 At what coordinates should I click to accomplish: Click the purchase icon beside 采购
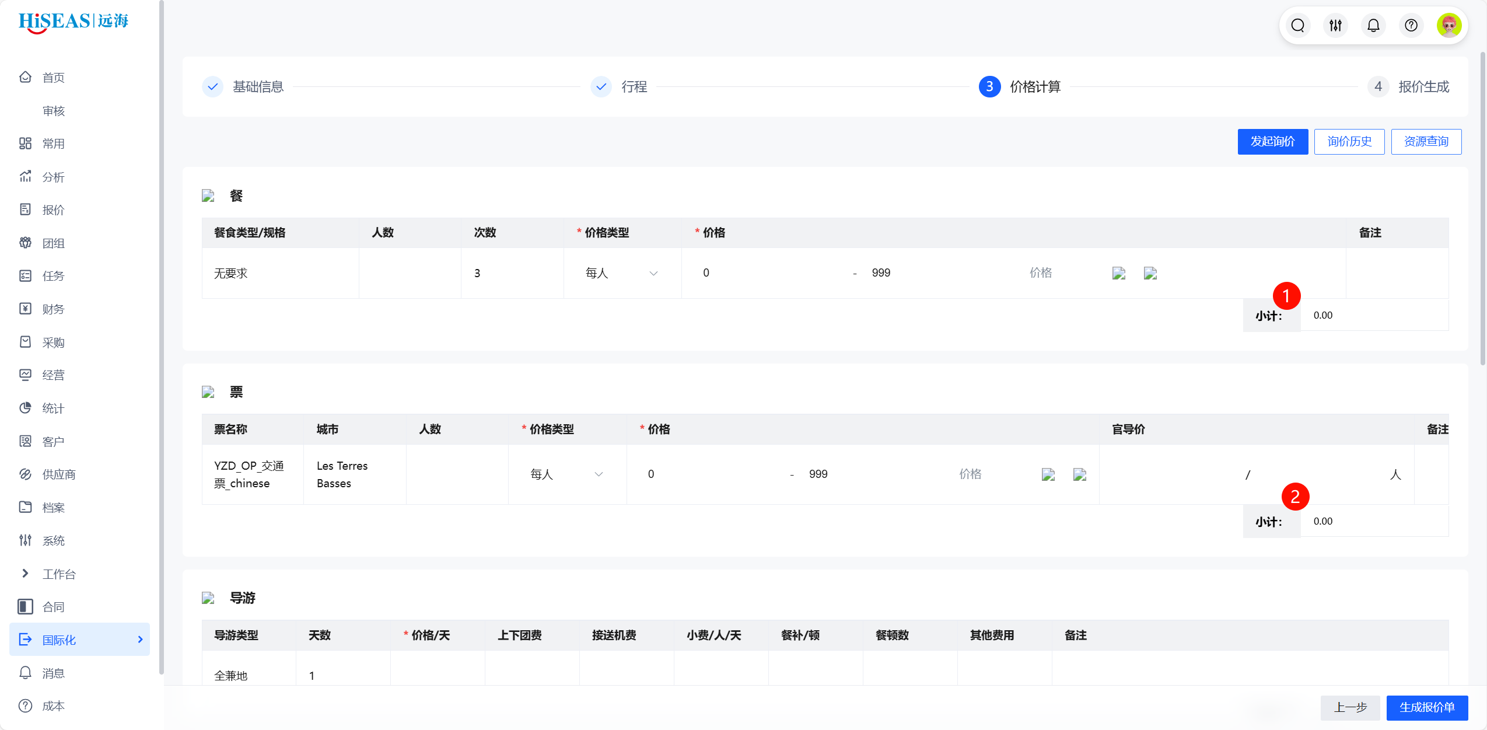25,342
